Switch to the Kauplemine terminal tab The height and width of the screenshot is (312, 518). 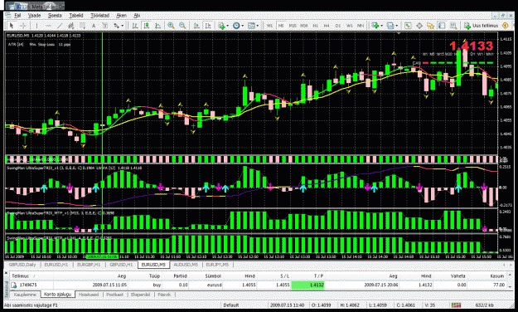point(25,294)
